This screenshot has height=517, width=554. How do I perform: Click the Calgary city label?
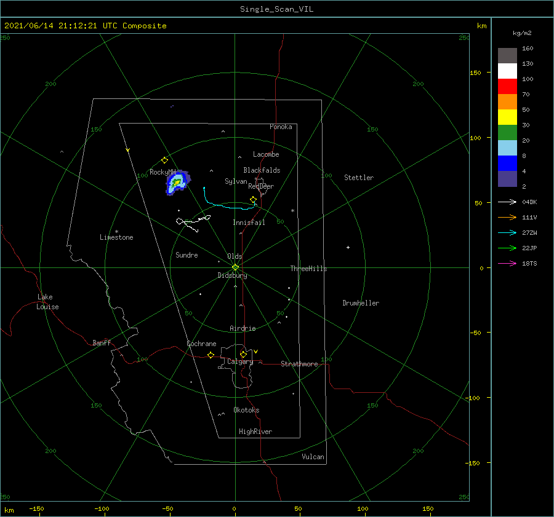(240, 361)
